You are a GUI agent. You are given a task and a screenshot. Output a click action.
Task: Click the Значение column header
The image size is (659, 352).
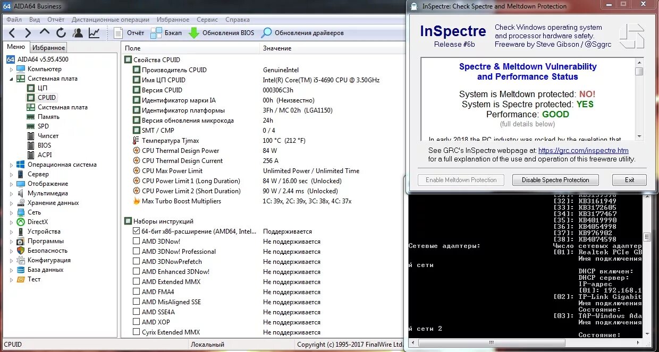[x=332, y=48]
